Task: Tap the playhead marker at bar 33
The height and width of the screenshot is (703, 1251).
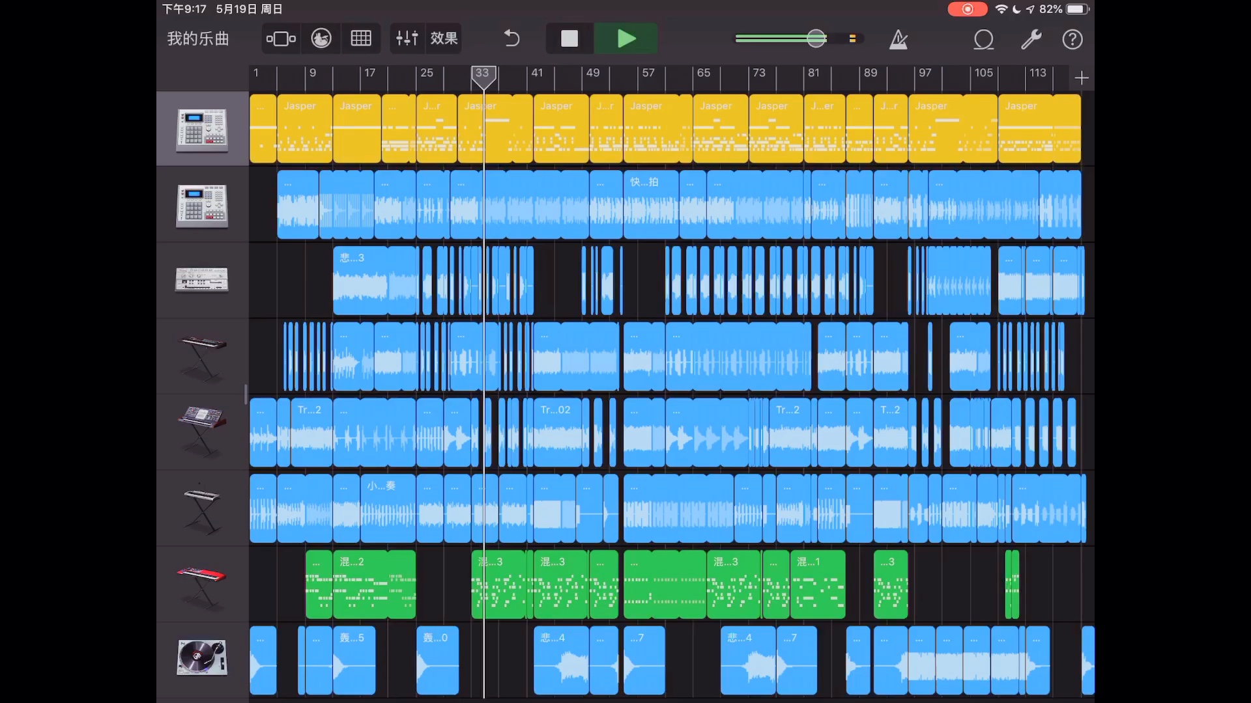Action: (483, 76)
